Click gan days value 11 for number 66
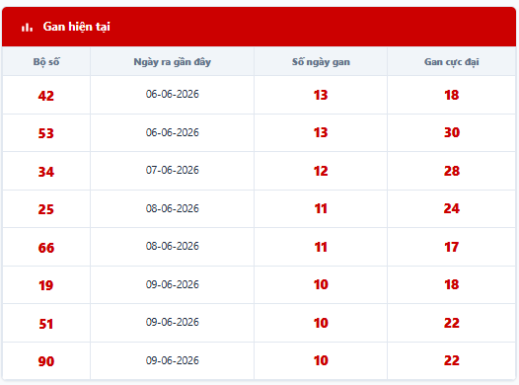This screenshot has width=519, height=385. pos(321,247)
